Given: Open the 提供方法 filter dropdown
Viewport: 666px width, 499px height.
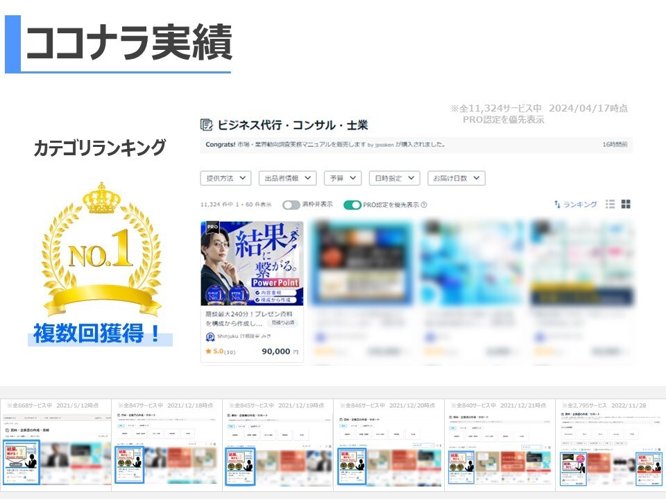Looking at the screenshot, I should pos(225,178).
